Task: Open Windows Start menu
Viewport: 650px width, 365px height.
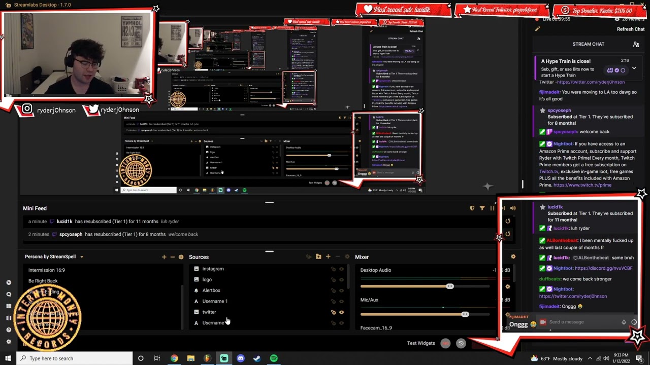Action: (x=8, y=358)
